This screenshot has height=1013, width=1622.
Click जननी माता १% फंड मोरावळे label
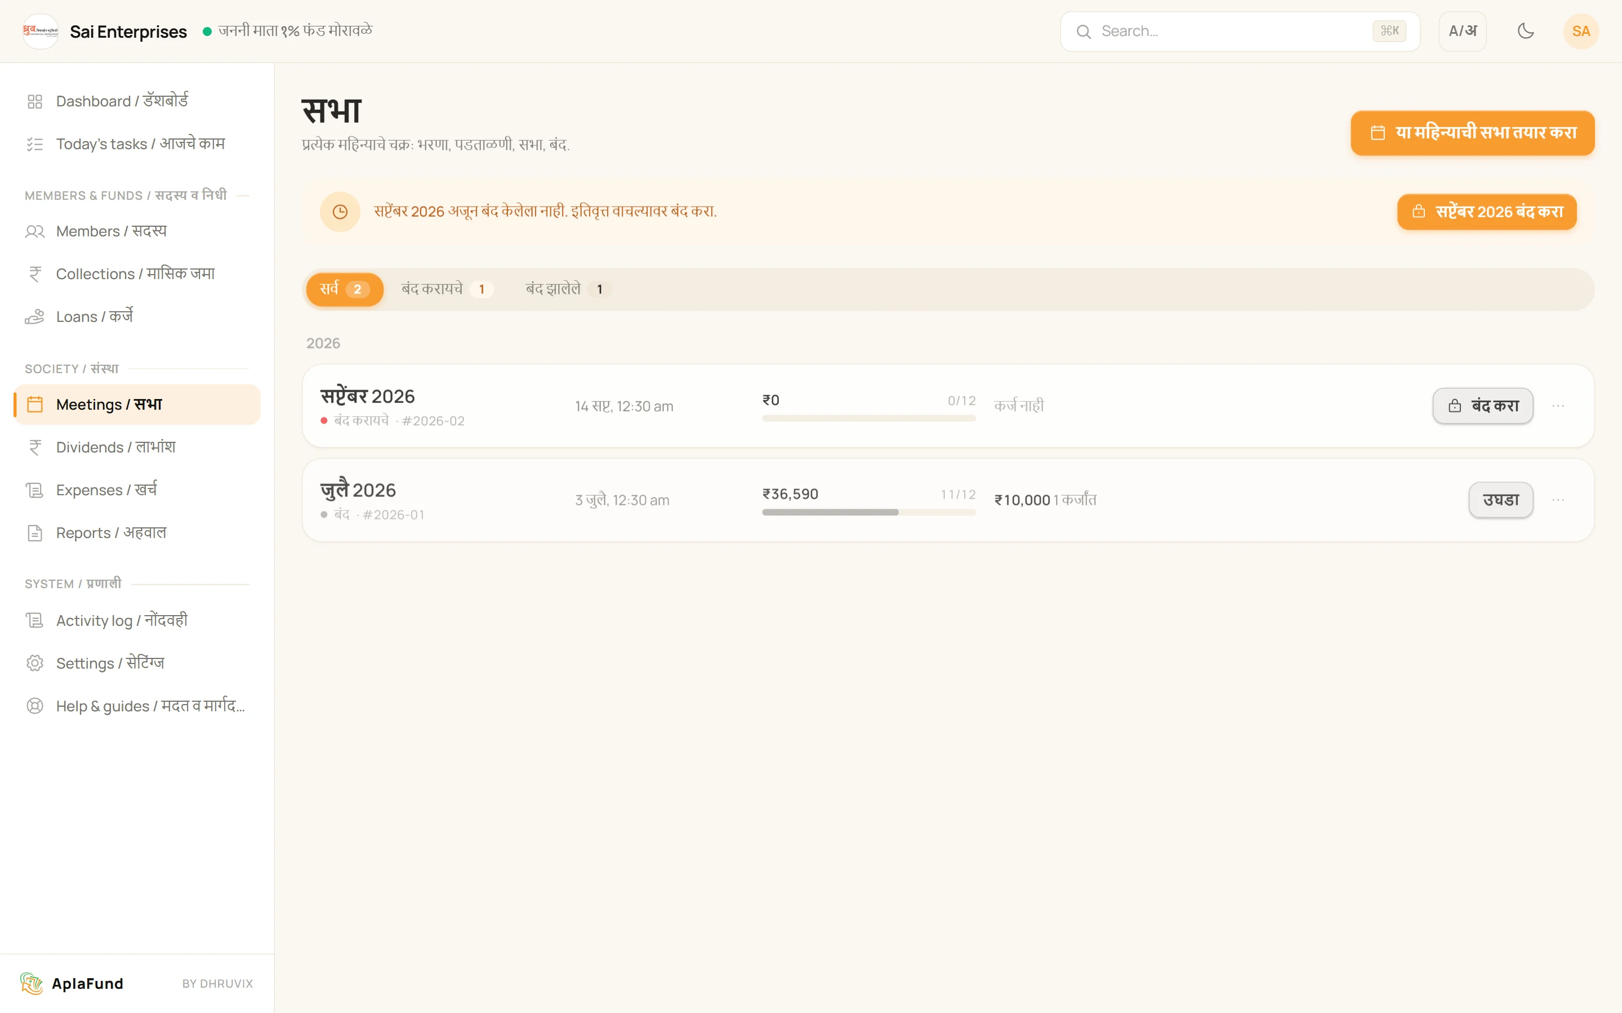pos(295,31)
